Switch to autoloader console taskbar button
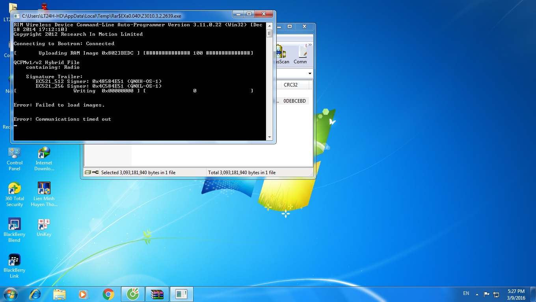The image size is (536, 302). click(182, 294)
